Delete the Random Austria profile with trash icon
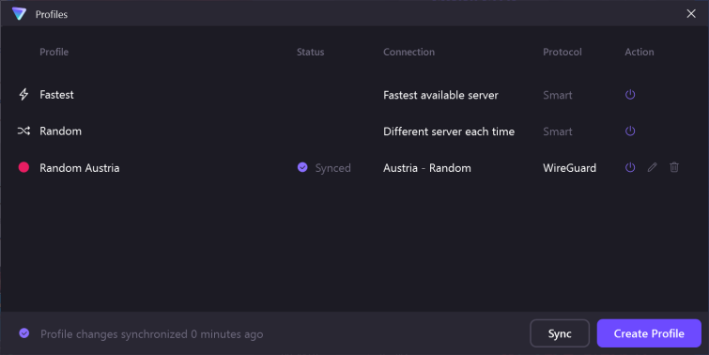Screen dimensions: 709x355 point(674,167)
